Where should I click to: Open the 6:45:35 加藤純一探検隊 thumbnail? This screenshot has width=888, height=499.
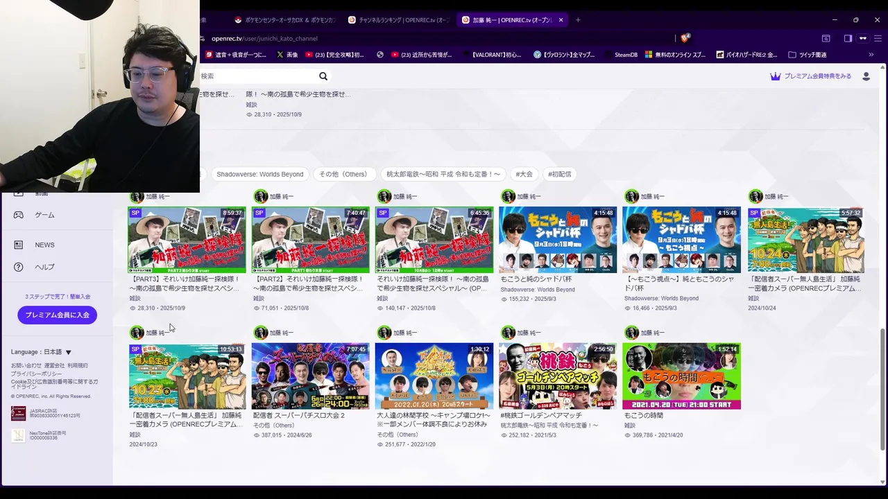pyautogui.click(x=434, y=240)
